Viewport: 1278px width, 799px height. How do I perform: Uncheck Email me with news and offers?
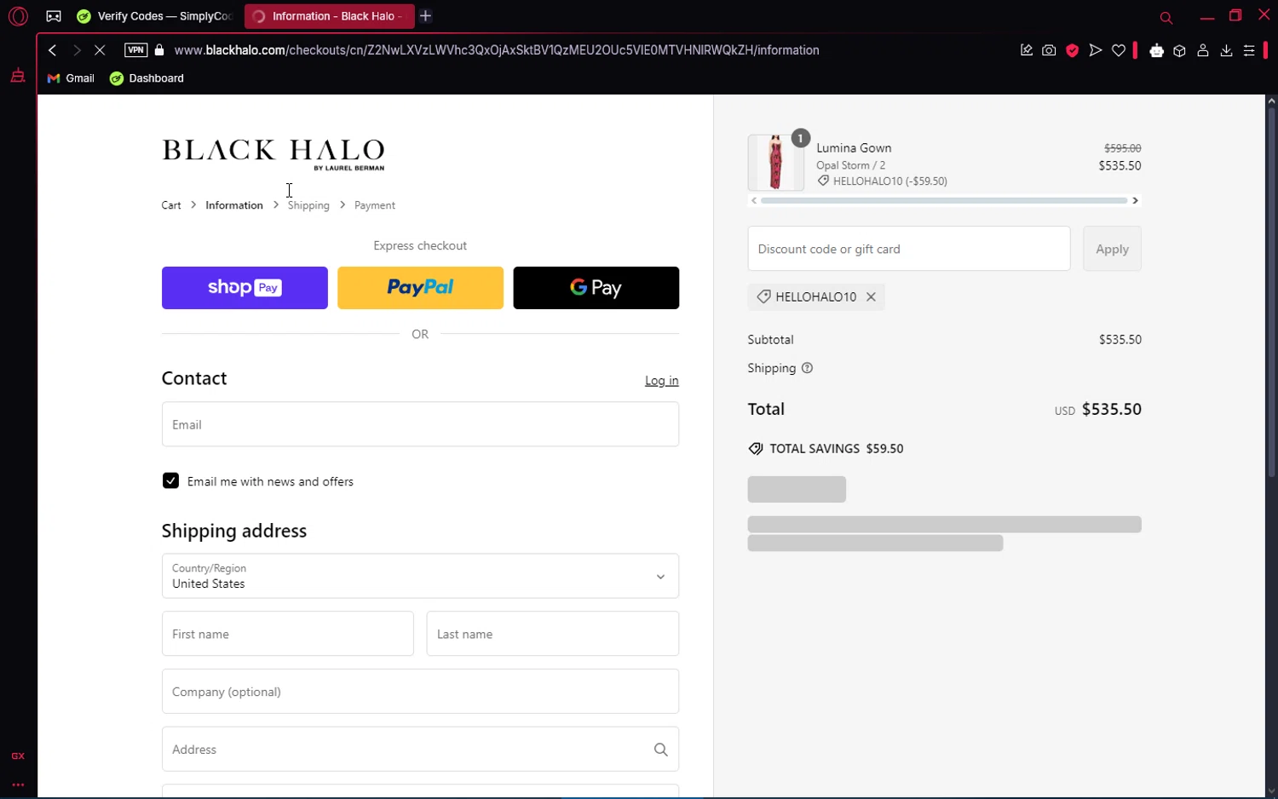pyautogui.click(x=170, y=481)
